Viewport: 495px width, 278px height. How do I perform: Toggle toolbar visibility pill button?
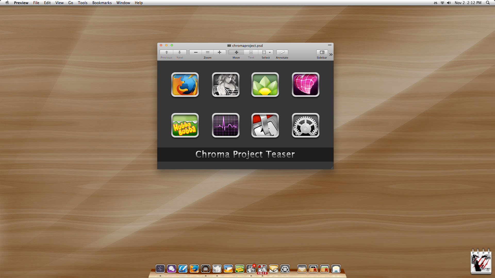(330, 45)
